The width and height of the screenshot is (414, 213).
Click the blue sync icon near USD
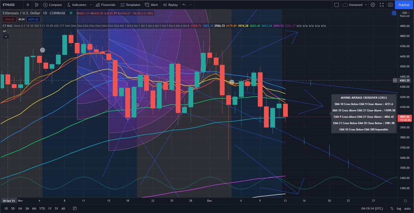pyautogui.click(x=394, y=13)
